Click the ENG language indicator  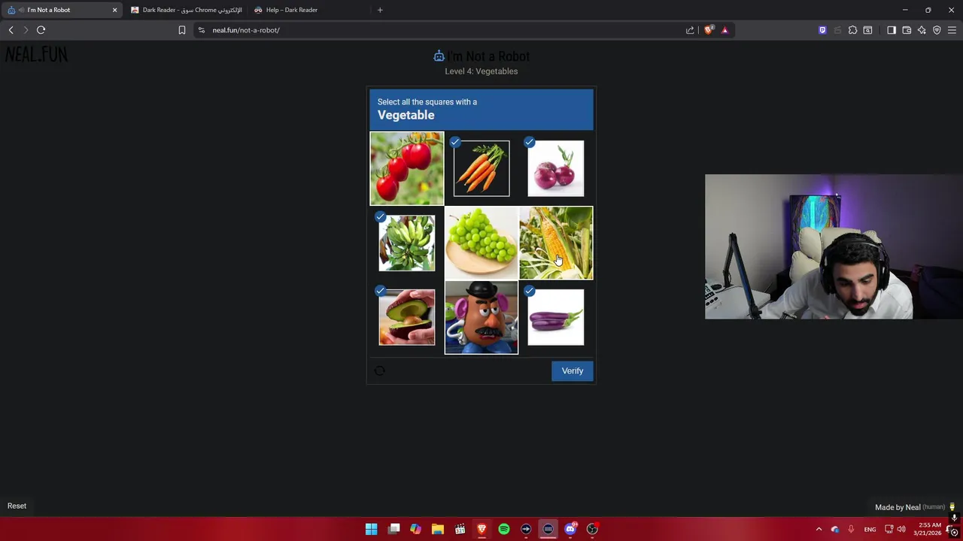[x=870, y=530]
